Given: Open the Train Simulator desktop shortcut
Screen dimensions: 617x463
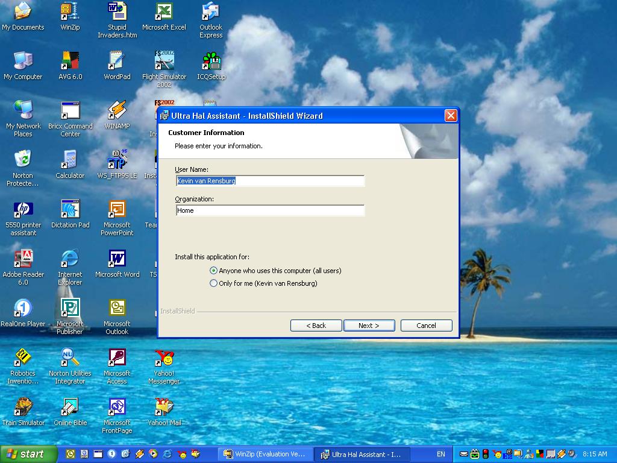Looking at the screenshot, I should tap(23, 408).
